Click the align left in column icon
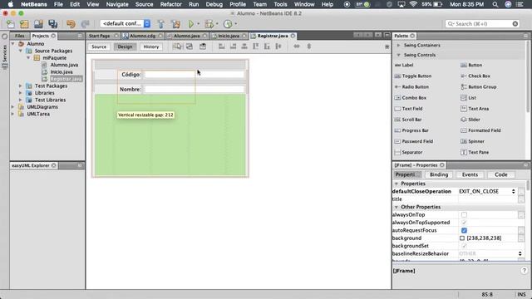 point(222,47)
